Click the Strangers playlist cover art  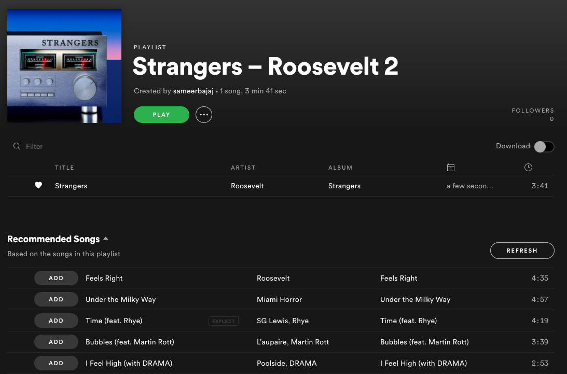[64, 66]
